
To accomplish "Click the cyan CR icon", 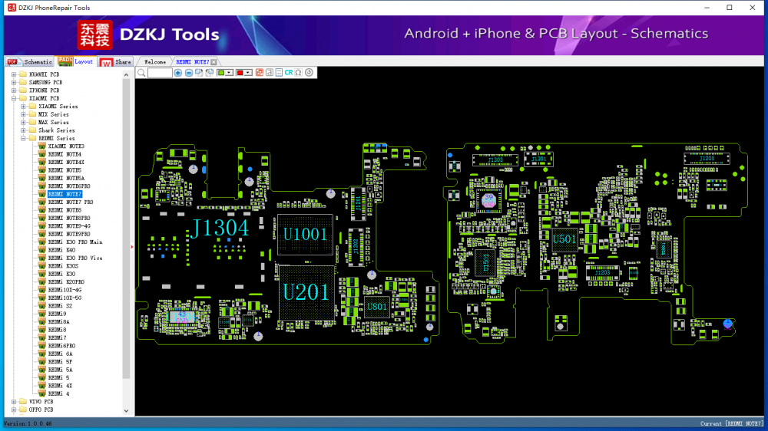I will coord(289,73).
